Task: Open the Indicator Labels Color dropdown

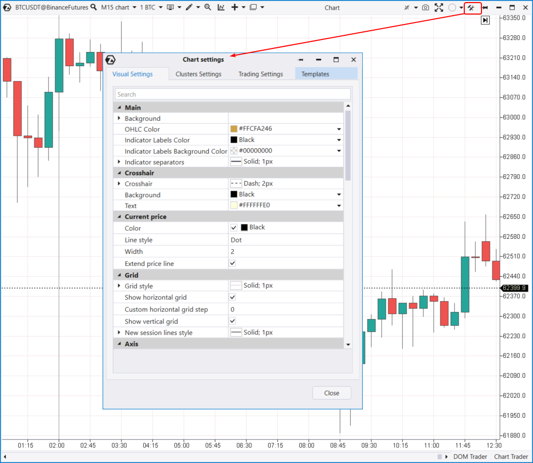Action: point(339,140)
